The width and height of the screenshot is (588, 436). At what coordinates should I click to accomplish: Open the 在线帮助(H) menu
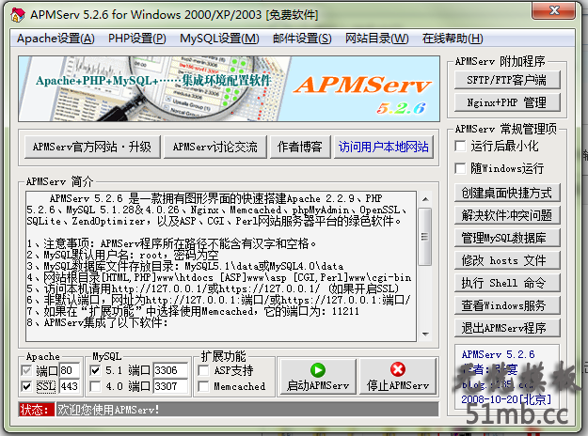453,39
